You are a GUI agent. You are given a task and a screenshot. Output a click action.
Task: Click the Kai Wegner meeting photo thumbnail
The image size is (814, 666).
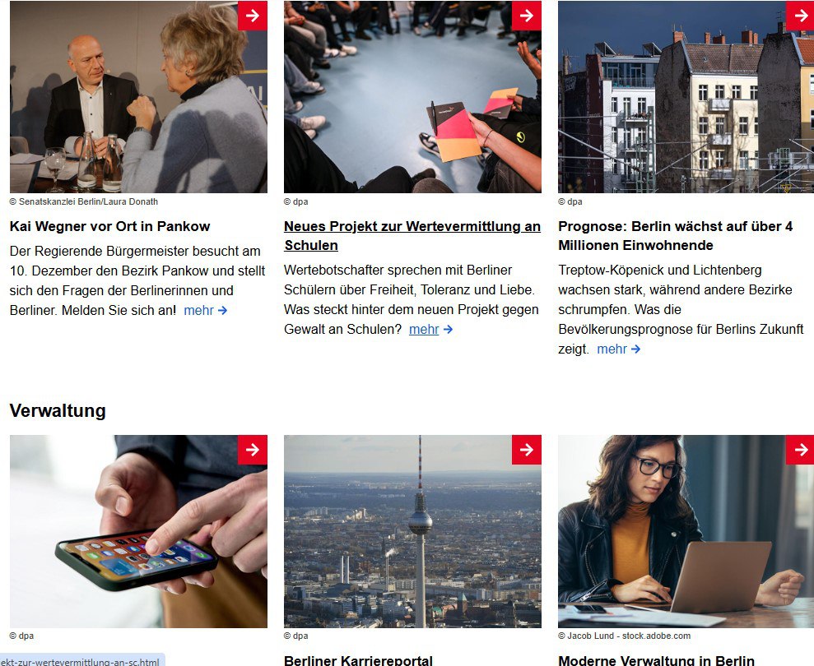click(x=138, y=97)
